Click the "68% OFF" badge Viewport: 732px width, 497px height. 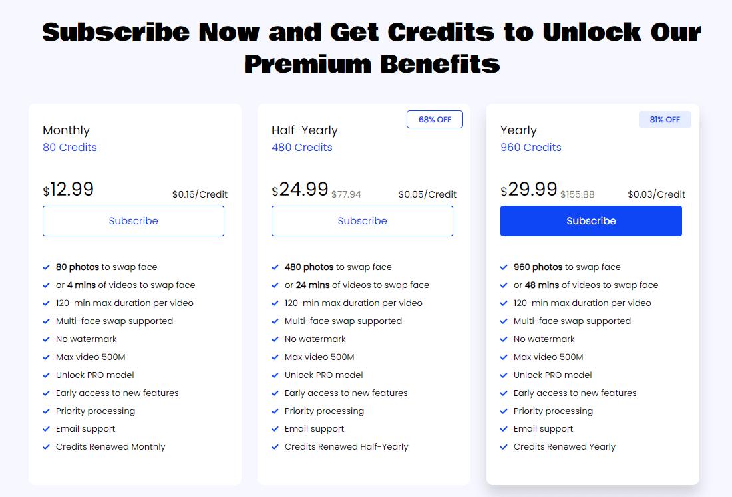[435, 120]
